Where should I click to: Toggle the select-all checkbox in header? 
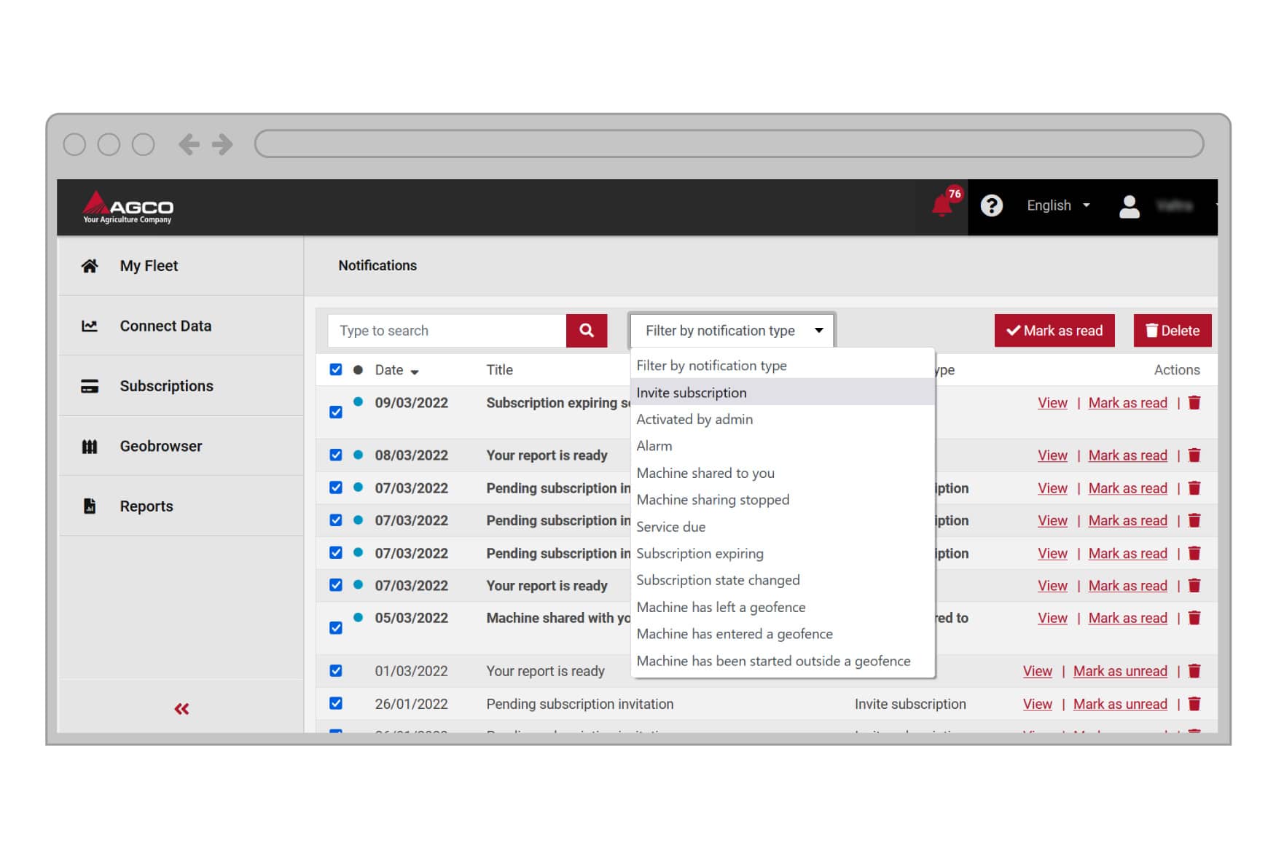[x=336, y=369]
